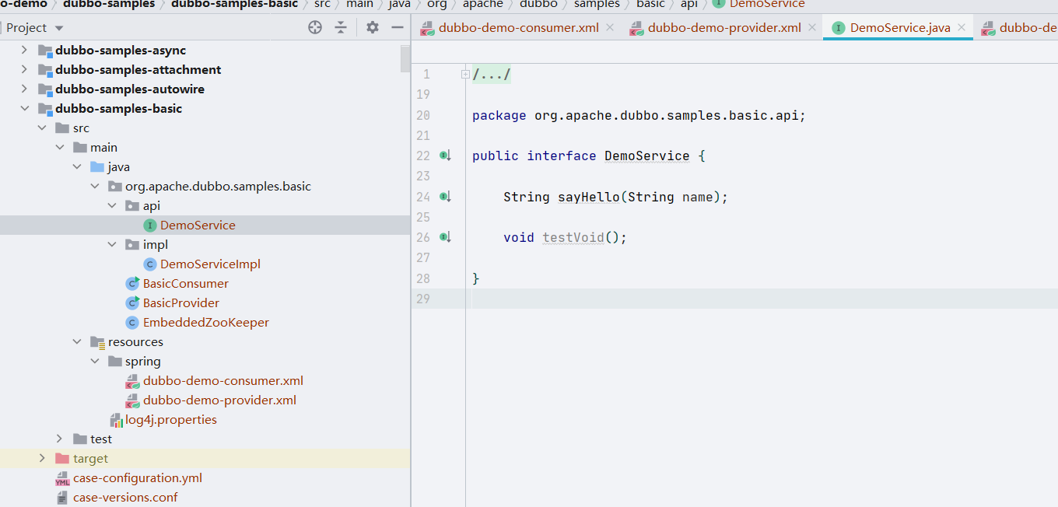Select BasicProvider class in tree
This screenshot has width=1058, height=507.
(x=181, y=302)
